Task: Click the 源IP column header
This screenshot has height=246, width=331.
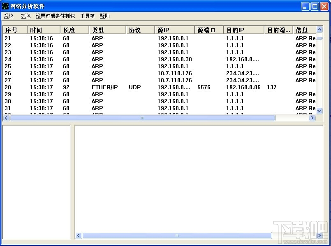Action: point(175,30)
